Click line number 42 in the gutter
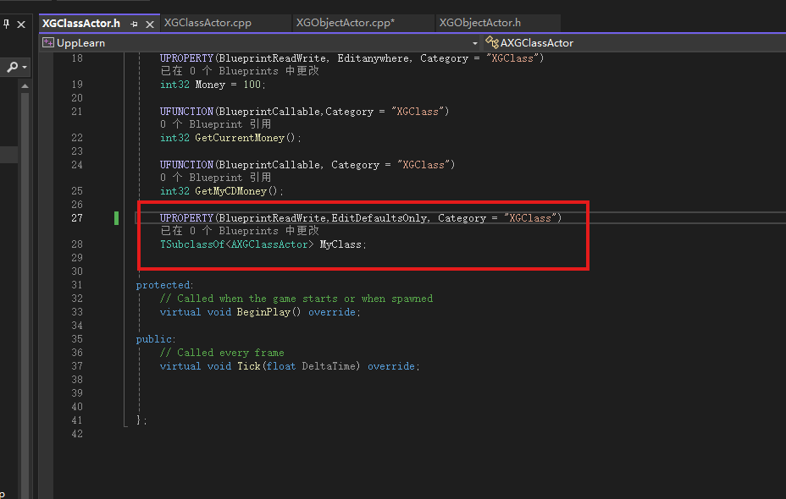Image resolution: width=786 pixels, height=499 pixels. [77, 434]
